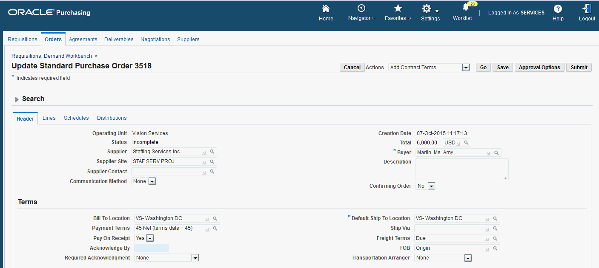Viewport: 599px width, 268px height.
Task: Switch to the Requisitions tab
Action: [x=23, y=39]
